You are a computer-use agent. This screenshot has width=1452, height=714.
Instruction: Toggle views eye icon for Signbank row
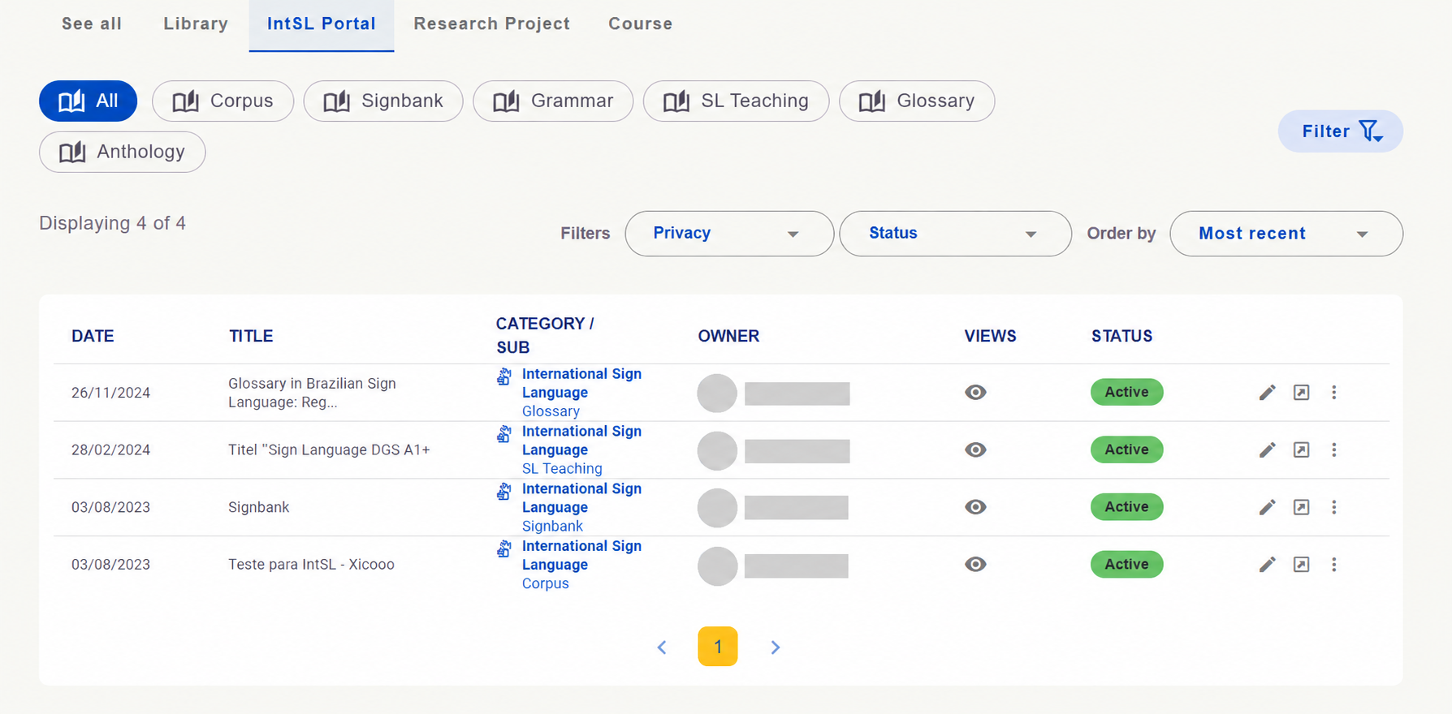[x=975, y=507]
